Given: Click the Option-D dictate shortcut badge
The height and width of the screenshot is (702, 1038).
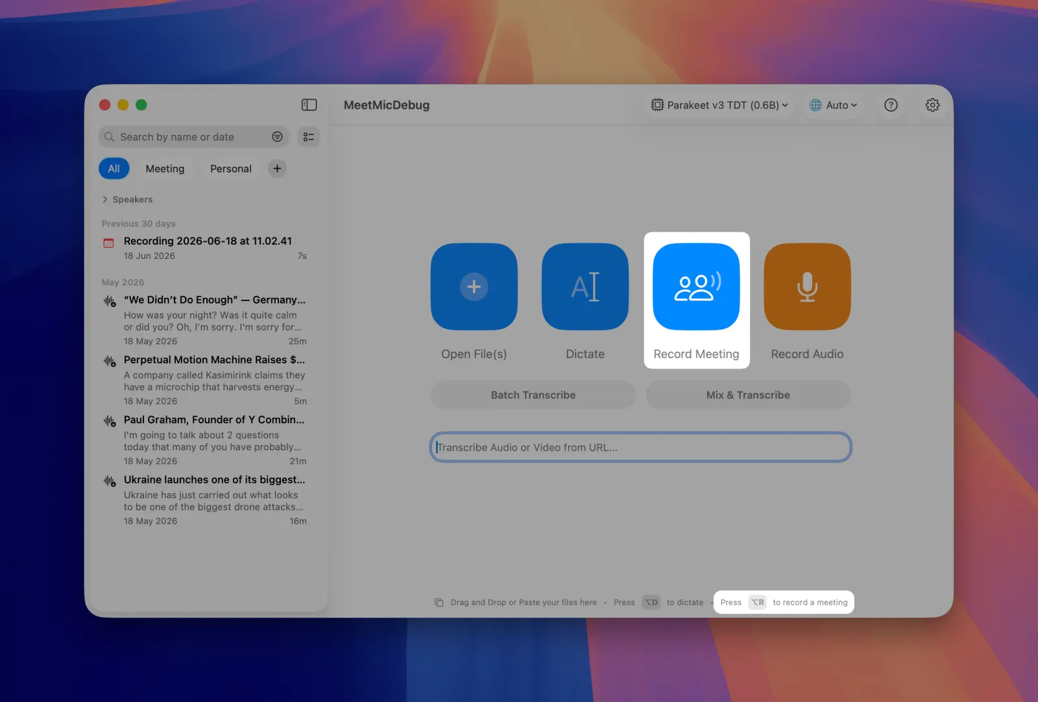Looking at the screenshot, I should pyautogui.click(x=651, y=603).
